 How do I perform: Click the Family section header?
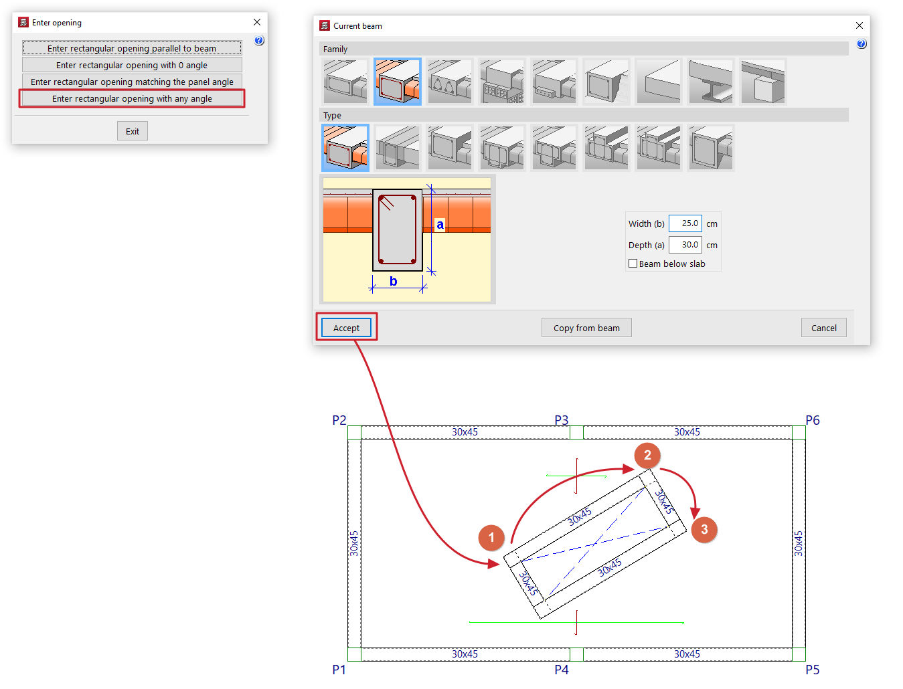584,49
